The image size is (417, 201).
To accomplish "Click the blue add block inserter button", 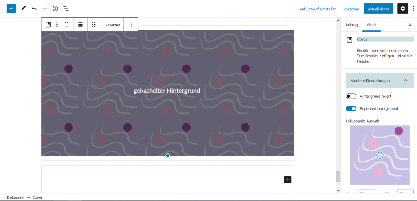I will 11,9.
